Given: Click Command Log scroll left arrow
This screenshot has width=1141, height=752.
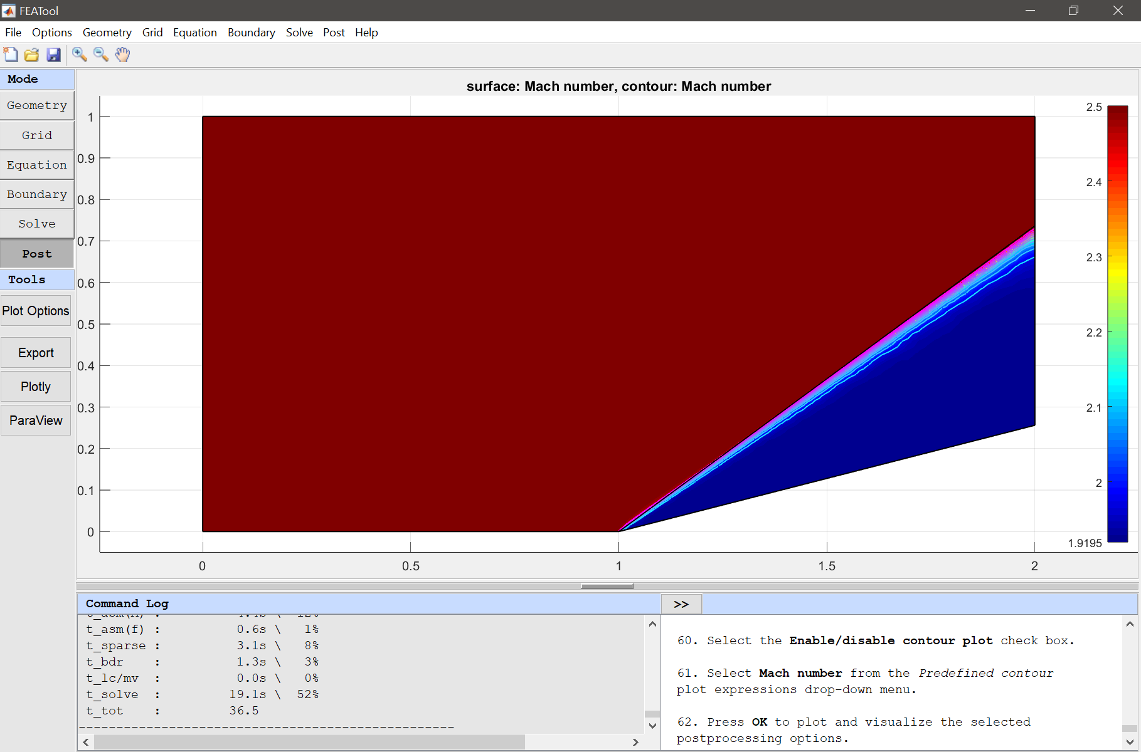Looking at the screenshot, I should tap(86, 742).
